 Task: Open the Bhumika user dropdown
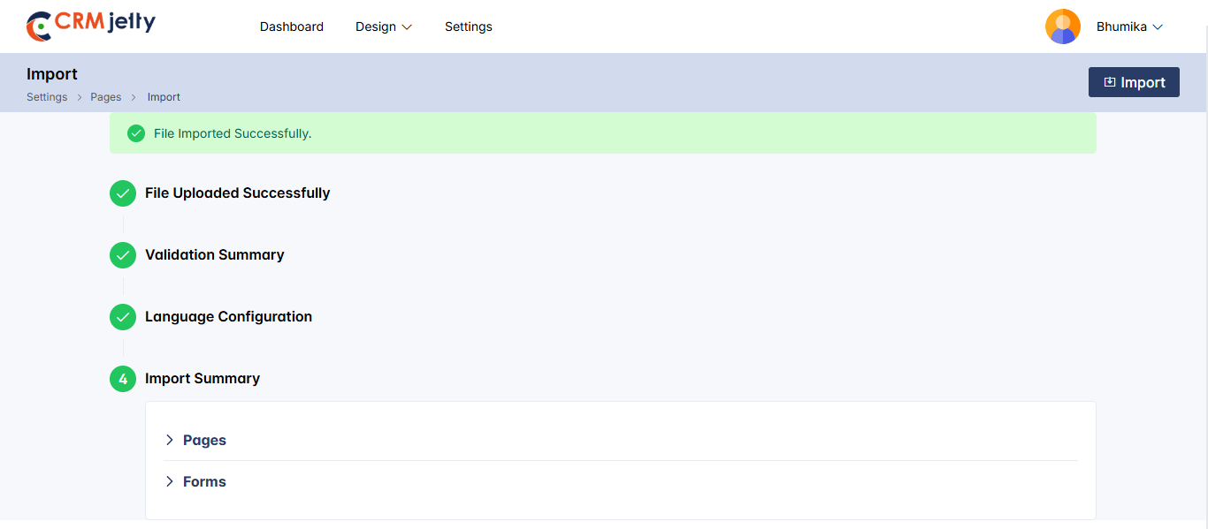(1129, 26)
